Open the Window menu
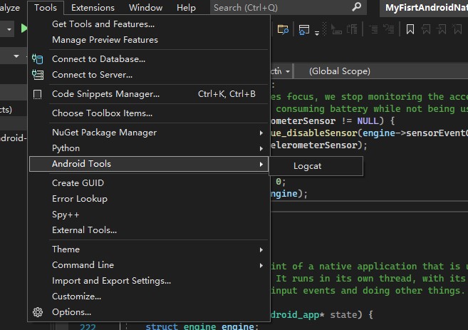Image resolution: width=468 pixels, height=330 pixels. pyautogui.click(x=145, y=7)
